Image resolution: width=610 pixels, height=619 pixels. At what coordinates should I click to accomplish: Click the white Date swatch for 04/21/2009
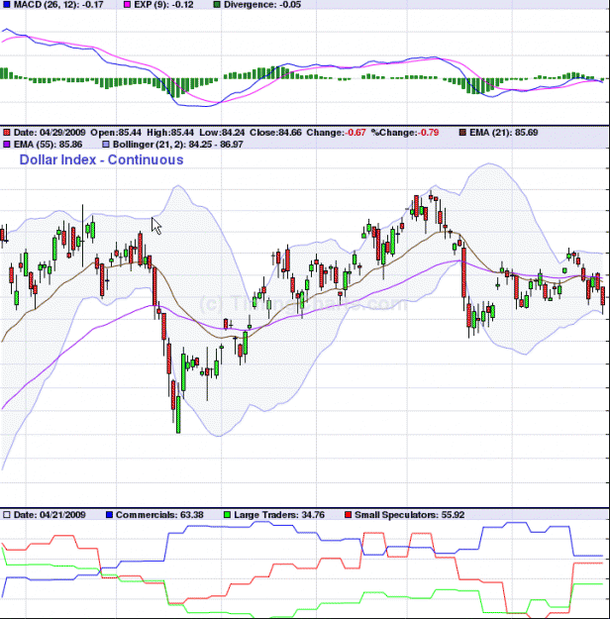6,515
